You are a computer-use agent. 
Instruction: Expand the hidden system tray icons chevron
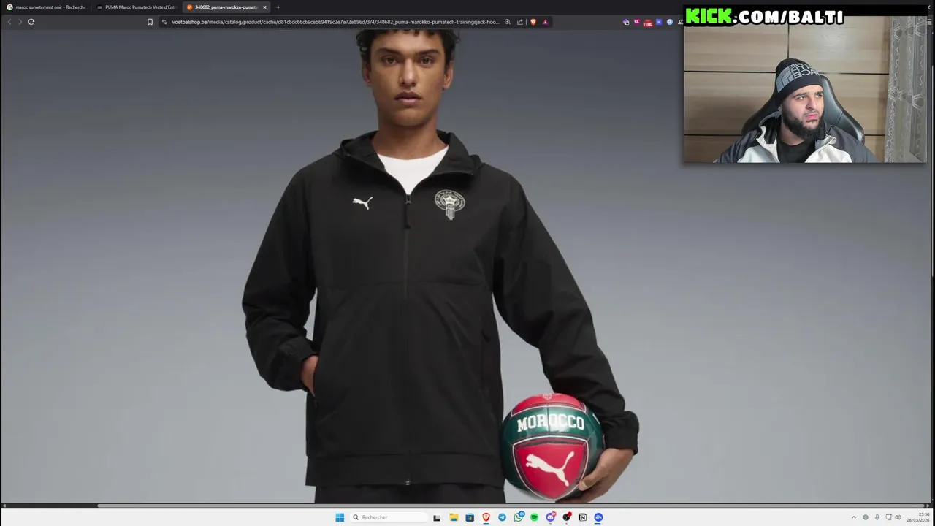pos(853,517)
